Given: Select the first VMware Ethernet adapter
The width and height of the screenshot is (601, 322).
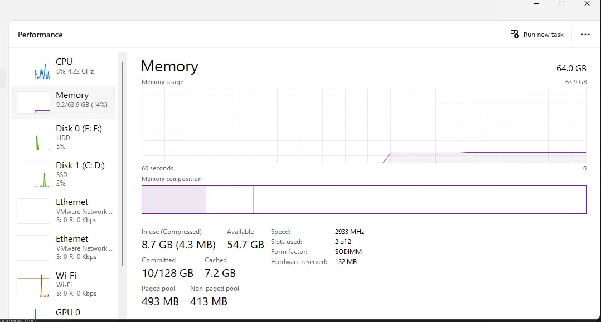Looking at the screenshot, I should point(63,211).
